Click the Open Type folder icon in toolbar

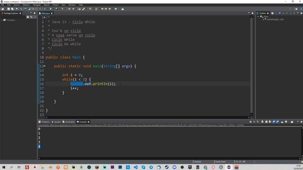coord(80,9)
